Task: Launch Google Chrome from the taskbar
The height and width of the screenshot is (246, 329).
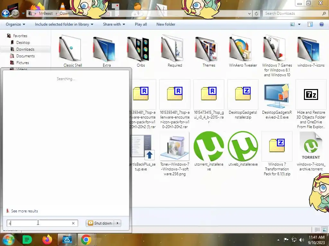Action: click(86, 240)
